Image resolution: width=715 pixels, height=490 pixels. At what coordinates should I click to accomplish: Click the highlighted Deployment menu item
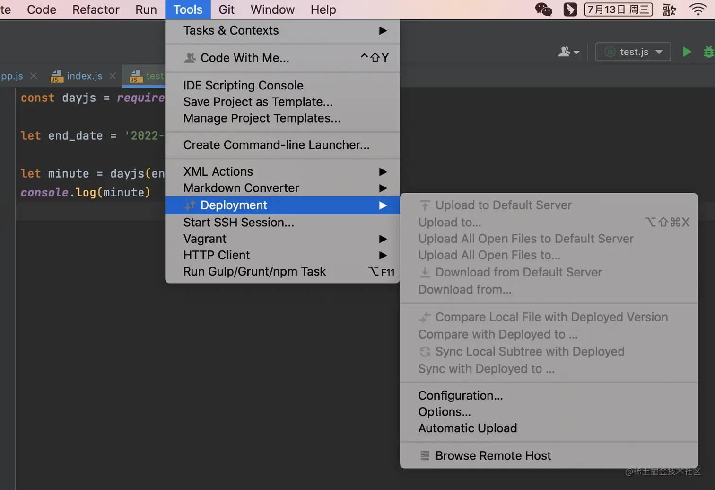(282, 205)
